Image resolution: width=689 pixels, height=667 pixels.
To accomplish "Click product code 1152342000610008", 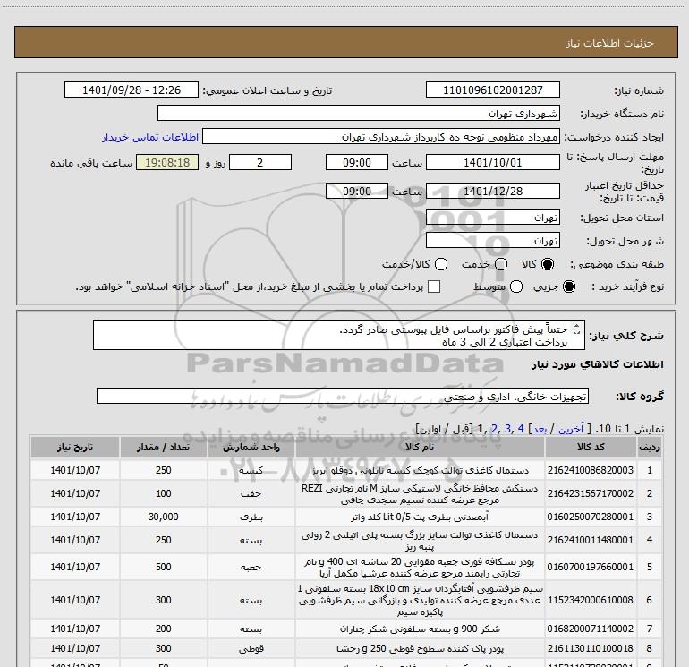I will (x=591, y=600).
